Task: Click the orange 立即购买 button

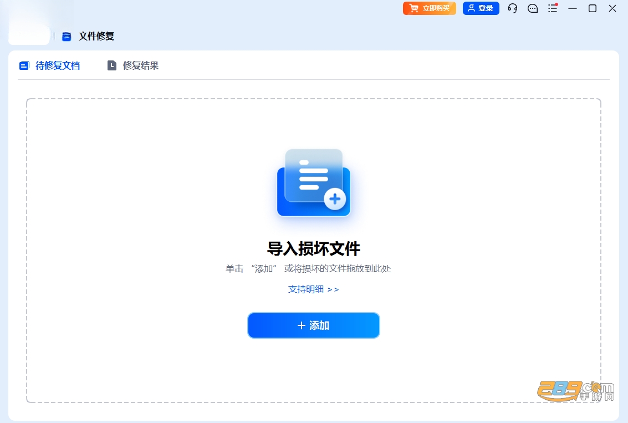Action: coord(430,8)
